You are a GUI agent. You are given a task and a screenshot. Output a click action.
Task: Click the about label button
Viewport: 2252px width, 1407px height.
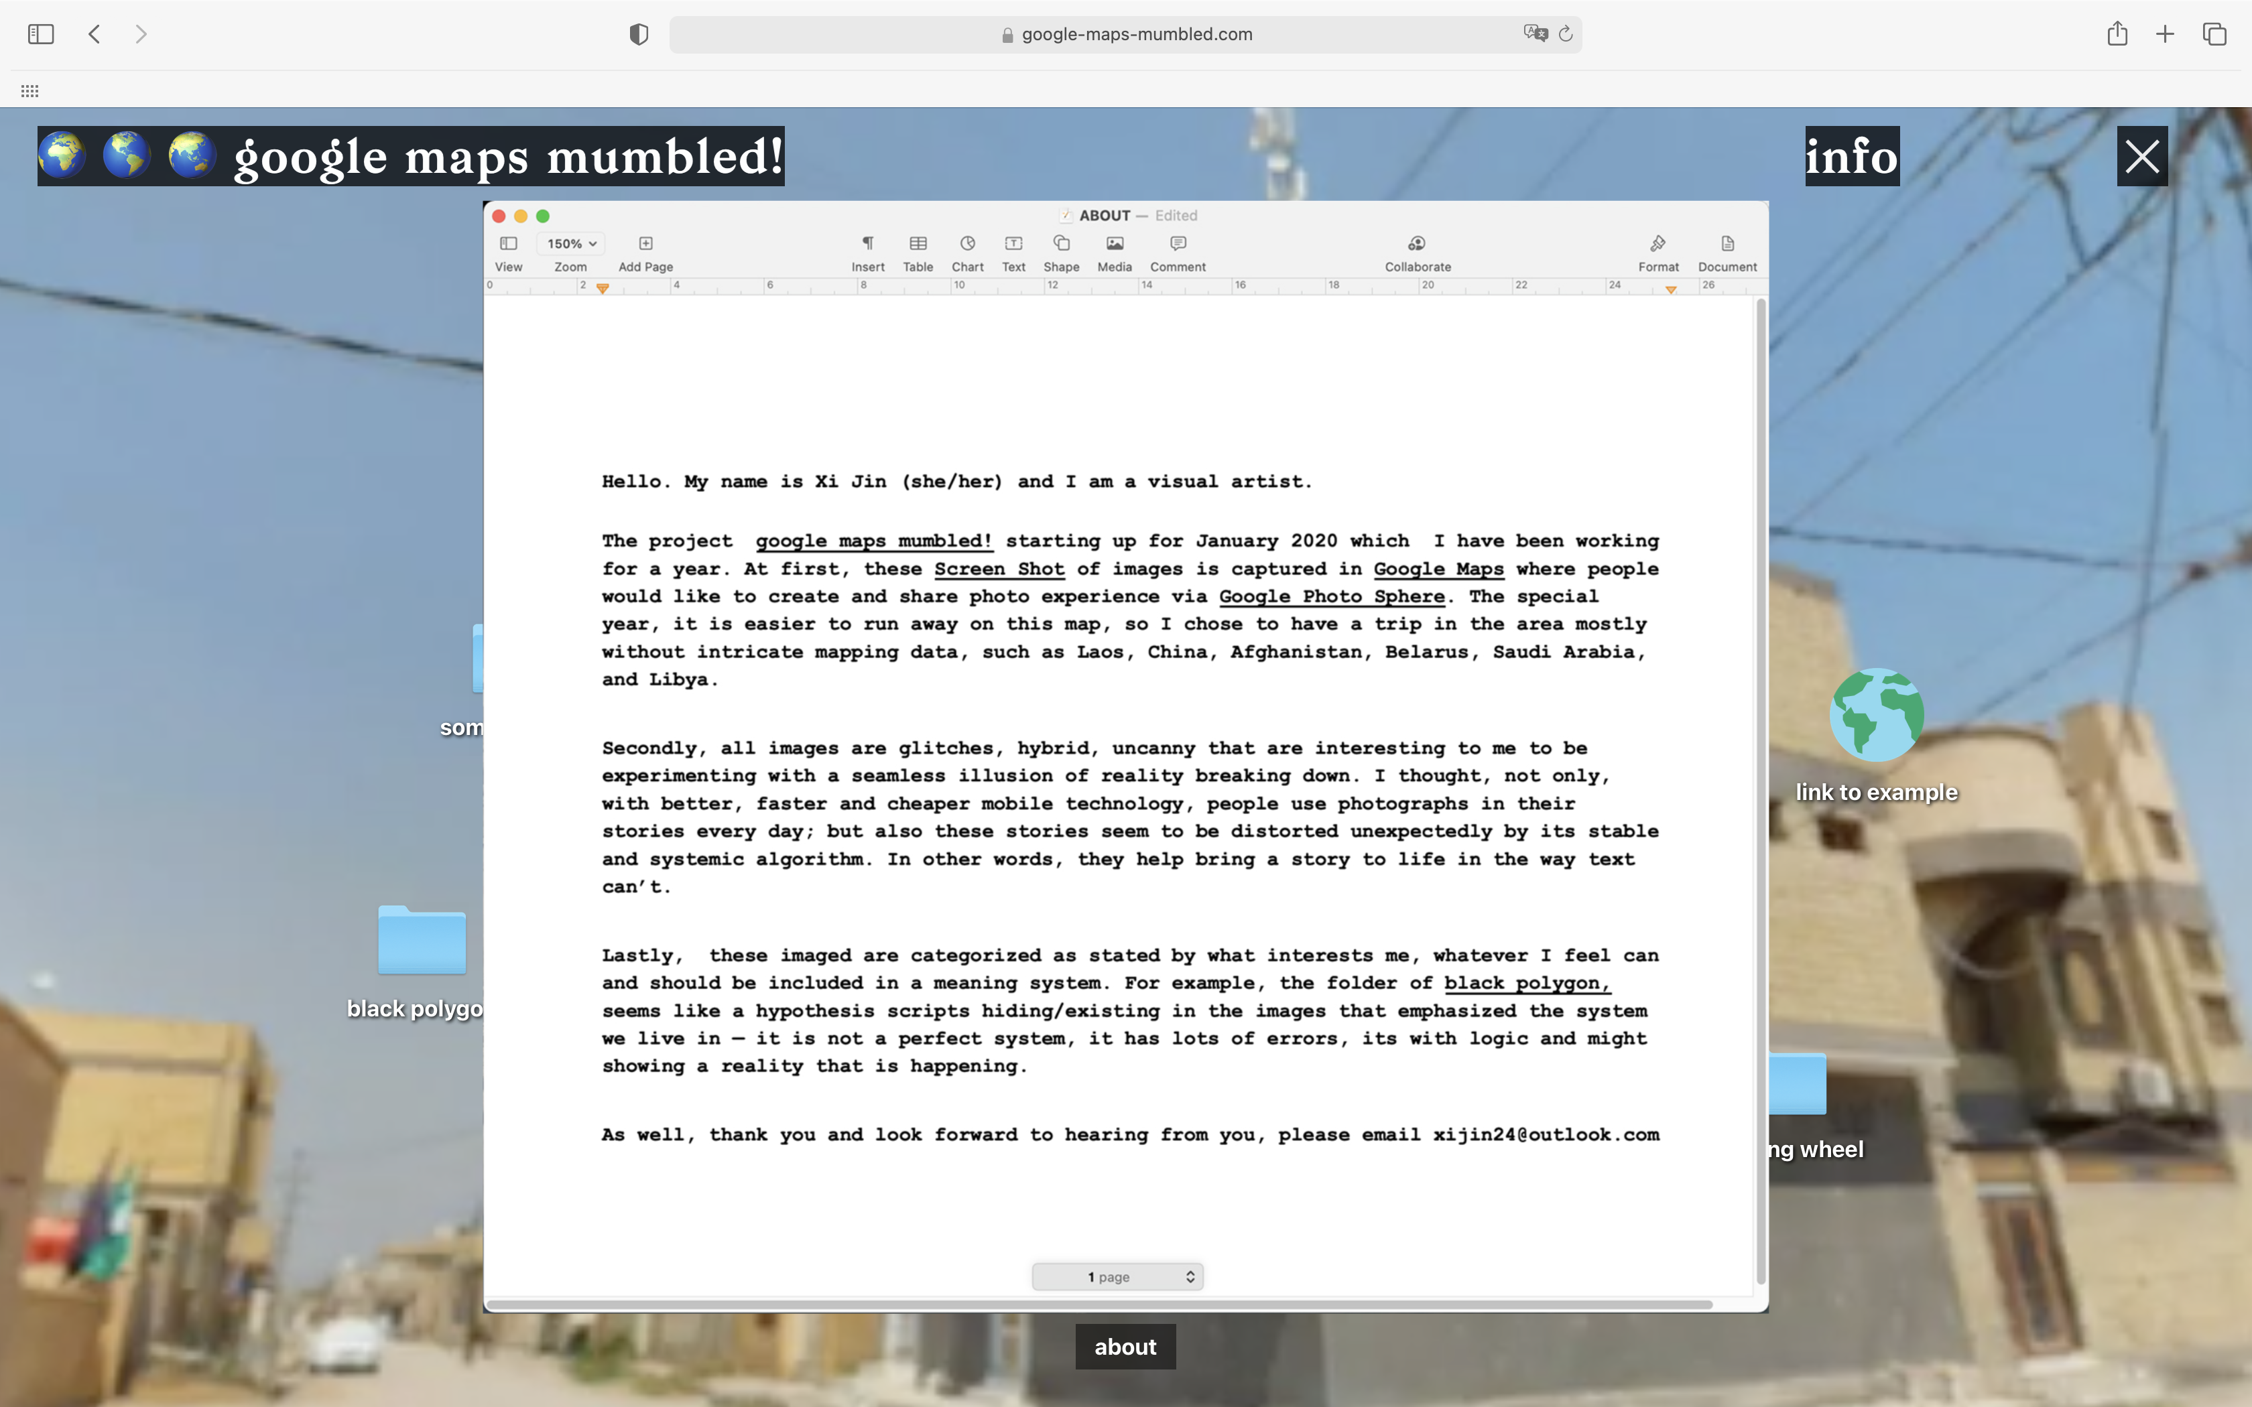(x=1125, y=1345)
